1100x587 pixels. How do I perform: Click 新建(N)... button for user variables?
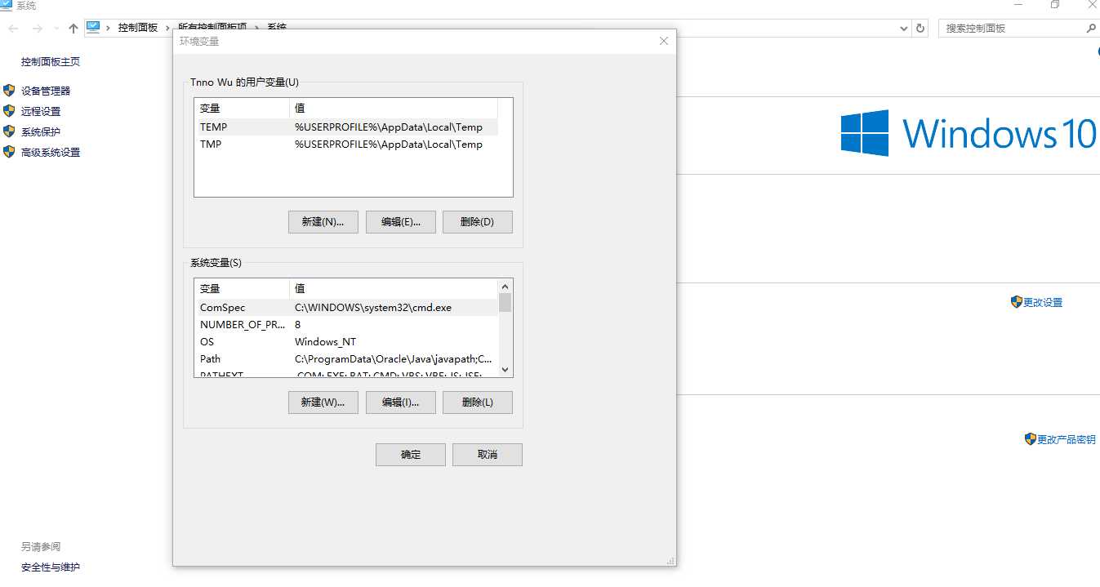323,222
